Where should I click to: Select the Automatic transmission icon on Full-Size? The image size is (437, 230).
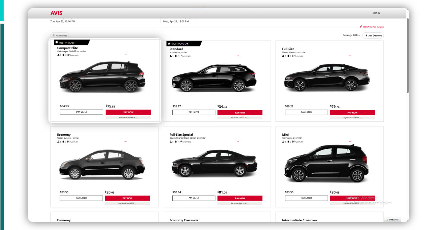click(x=294, y=56)
